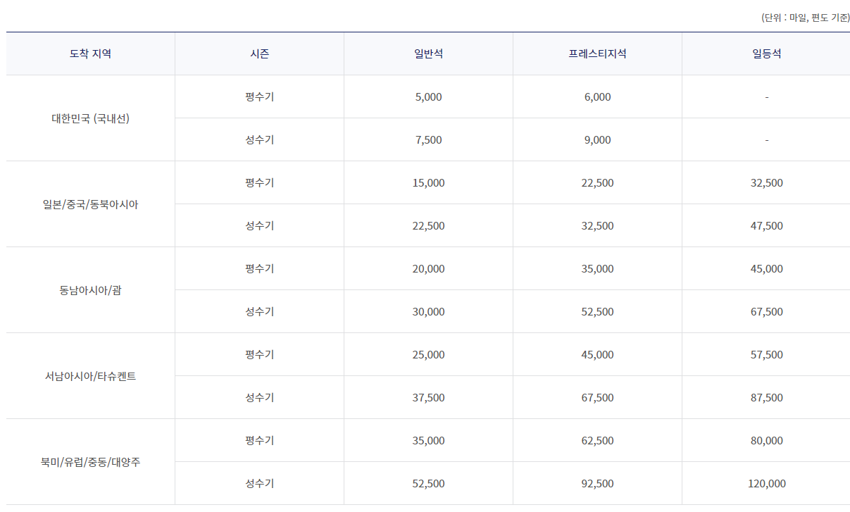Viewport: 850px width, 512px height.
Task: Click 성수기 in the 북미/유럽/중동/대양주 rows
Action: pos(259,483)
